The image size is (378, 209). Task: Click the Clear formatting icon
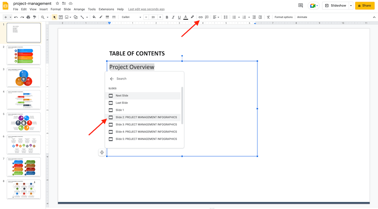tap(268, 17)
